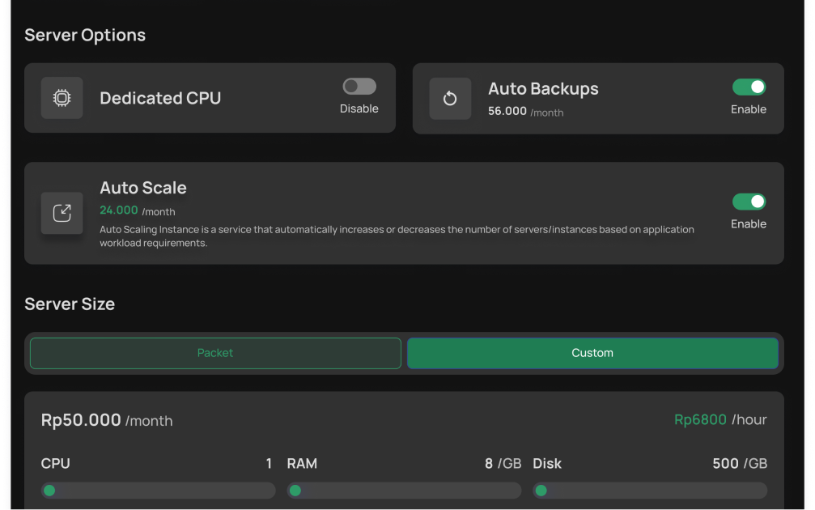Click the Dedicated CPU title text
This screenshot has height=510, width=815.
click(x=160, y=98)
